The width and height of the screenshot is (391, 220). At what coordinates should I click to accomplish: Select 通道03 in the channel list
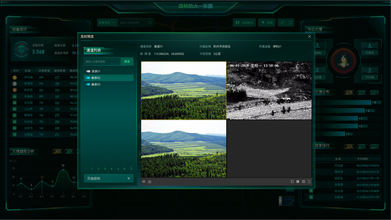tap(96, 84)
